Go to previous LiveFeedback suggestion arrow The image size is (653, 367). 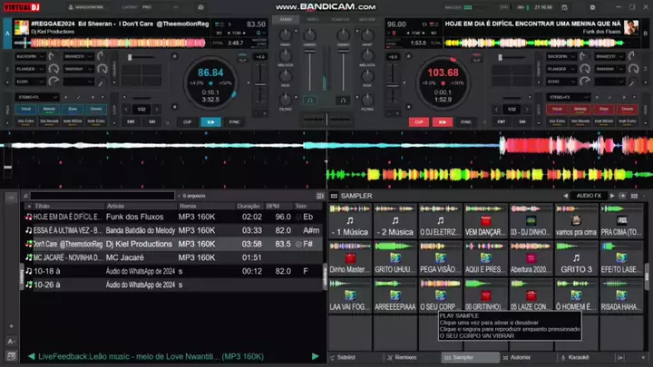(x=31, y=356)
